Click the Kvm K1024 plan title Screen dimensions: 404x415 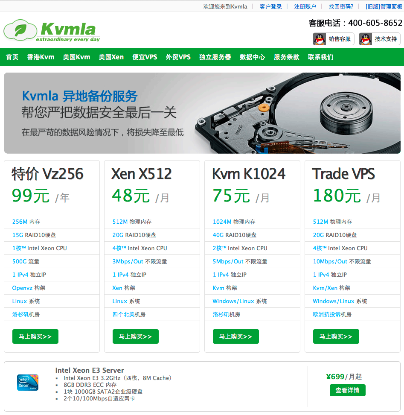pos(249,174)
